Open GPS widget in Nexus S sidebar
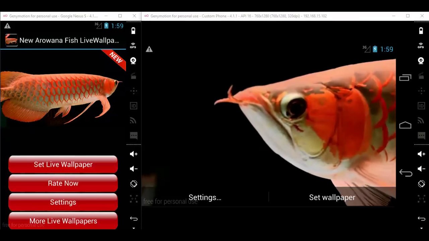The width and height of the screenshot is (429, 241). point(133,46)
